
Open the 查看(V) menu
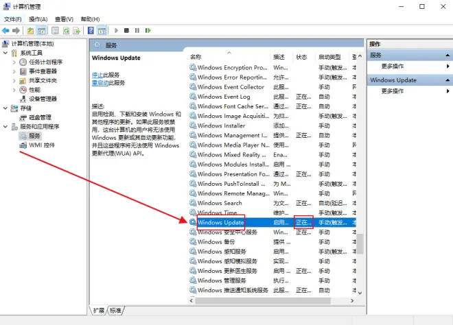[x=64, y=19]
